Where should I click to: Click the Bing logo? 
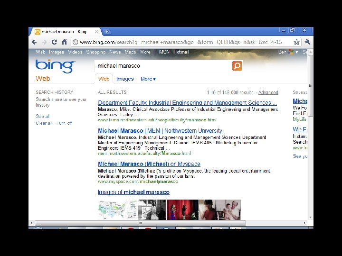[x=55, y=66]
